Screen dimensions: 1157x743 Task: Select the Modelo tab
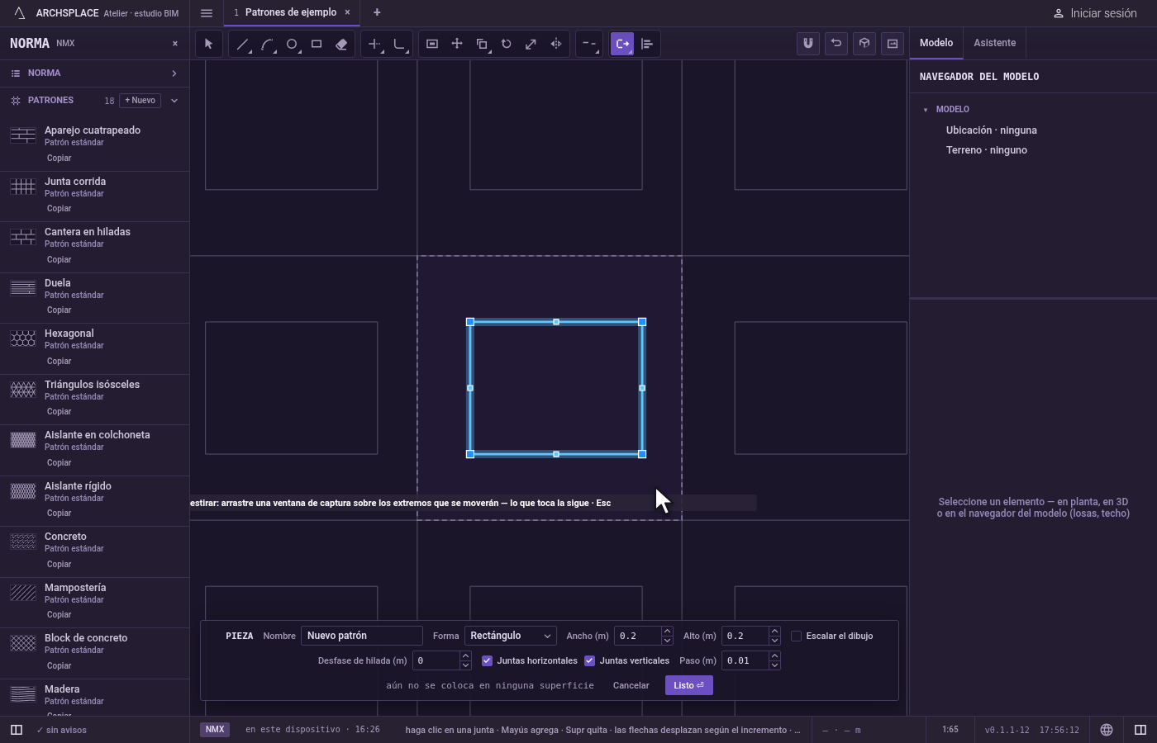click(936, 43)
